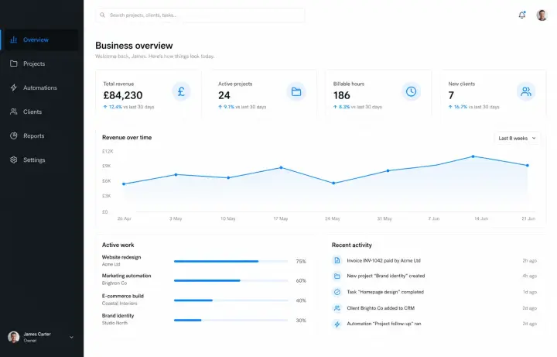Screen dimensions: 557x357
Task: Open 'New project "Brand identity" created' entry
Action: click(x=386, y=276)
